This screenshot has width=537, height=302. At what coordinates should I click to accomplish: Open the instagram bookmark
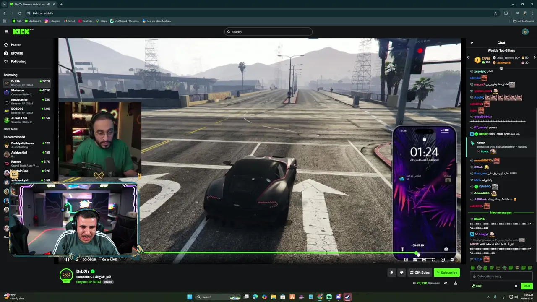(x=52, y=21)
